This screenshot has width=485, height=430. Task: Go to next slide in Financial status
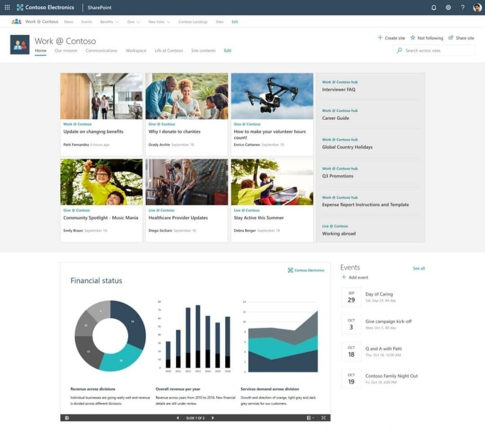[x=213, y=418]
